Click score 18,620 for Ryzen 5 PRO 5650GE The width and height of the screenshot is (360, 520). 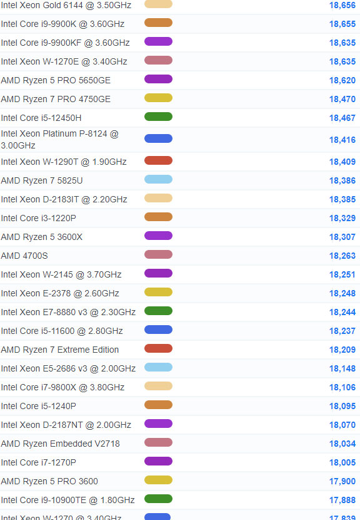(342, 80)
